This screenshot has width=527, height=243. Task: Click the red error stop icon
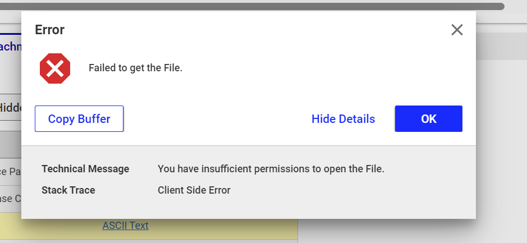(x=55, y=68)
